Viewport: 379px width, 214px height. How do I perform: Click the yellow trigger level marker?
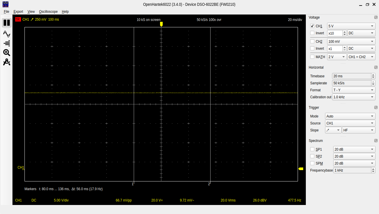click(301, 169)
